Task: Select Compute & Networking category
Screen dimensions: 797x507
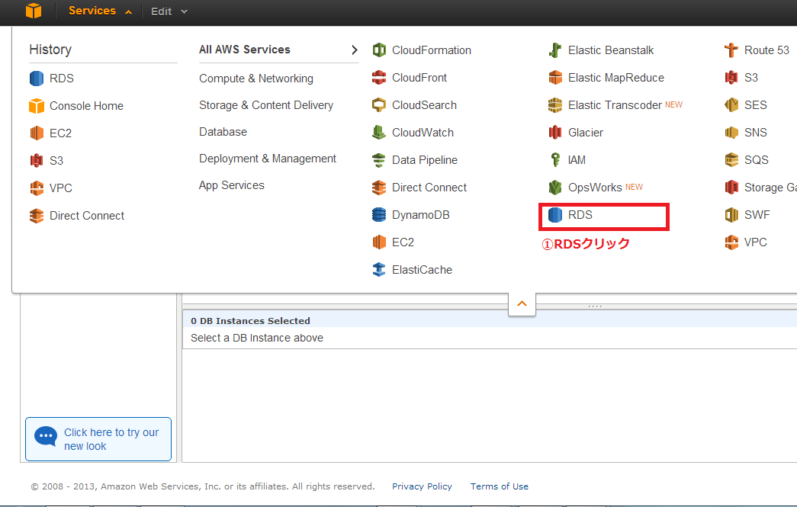Action: coord(256,79)
